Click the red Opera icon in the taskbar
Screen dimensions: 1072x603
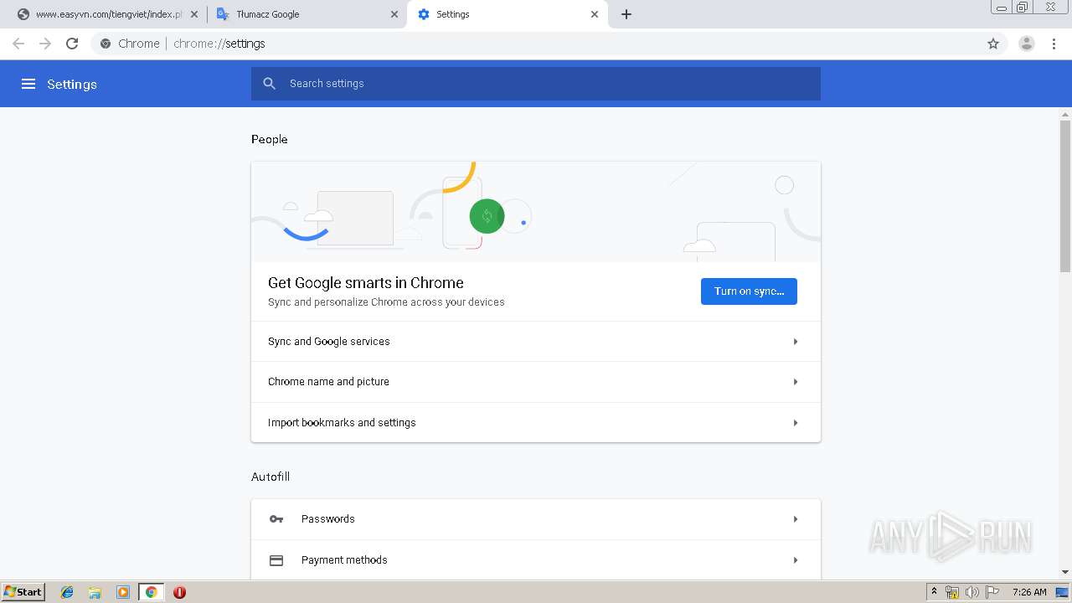click(x=179, y=592)
